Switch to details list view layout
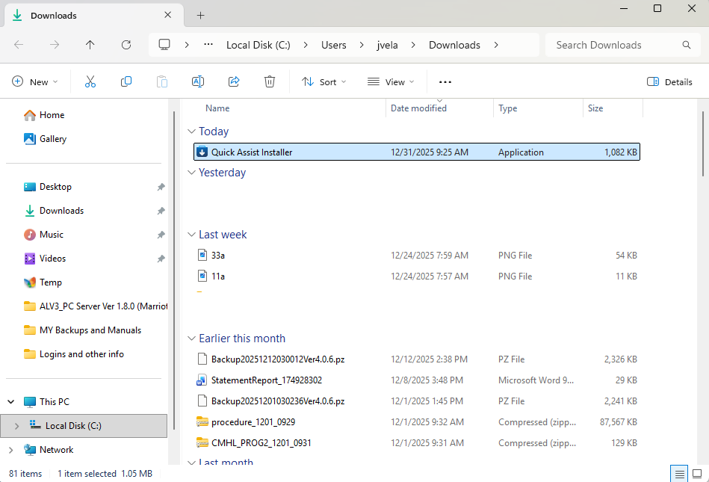Image resolution: width=709 pixels, height=482 pixels. coord(679,474)
